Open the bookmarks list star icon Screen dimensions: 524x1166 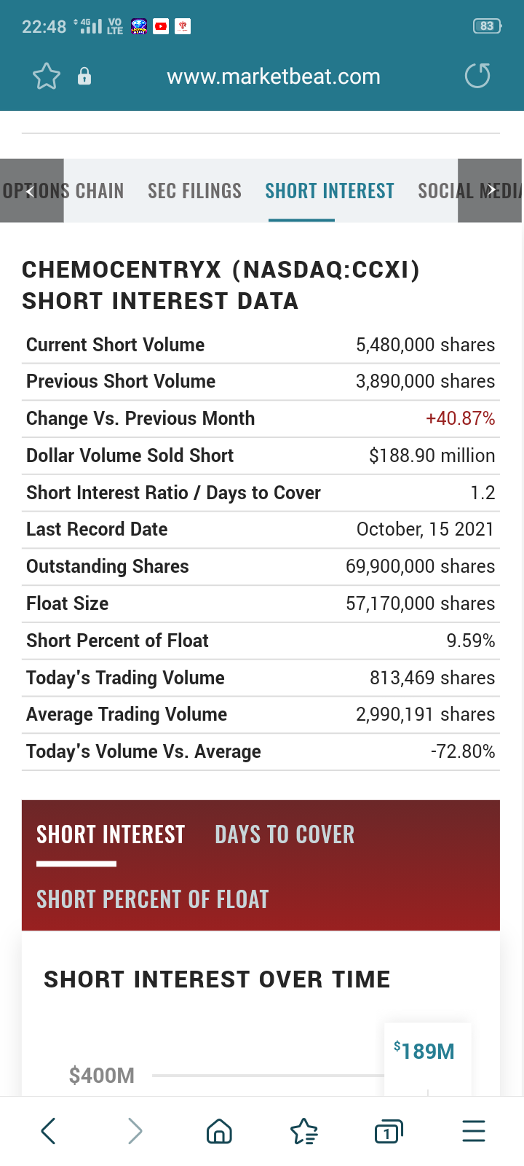(303, 1131)
